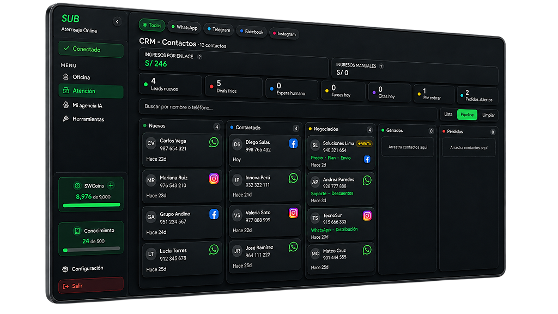The image size is (558, 314).
Task: Click the +VENTA tag on Soluciones Lima
Action: (365, 144)
